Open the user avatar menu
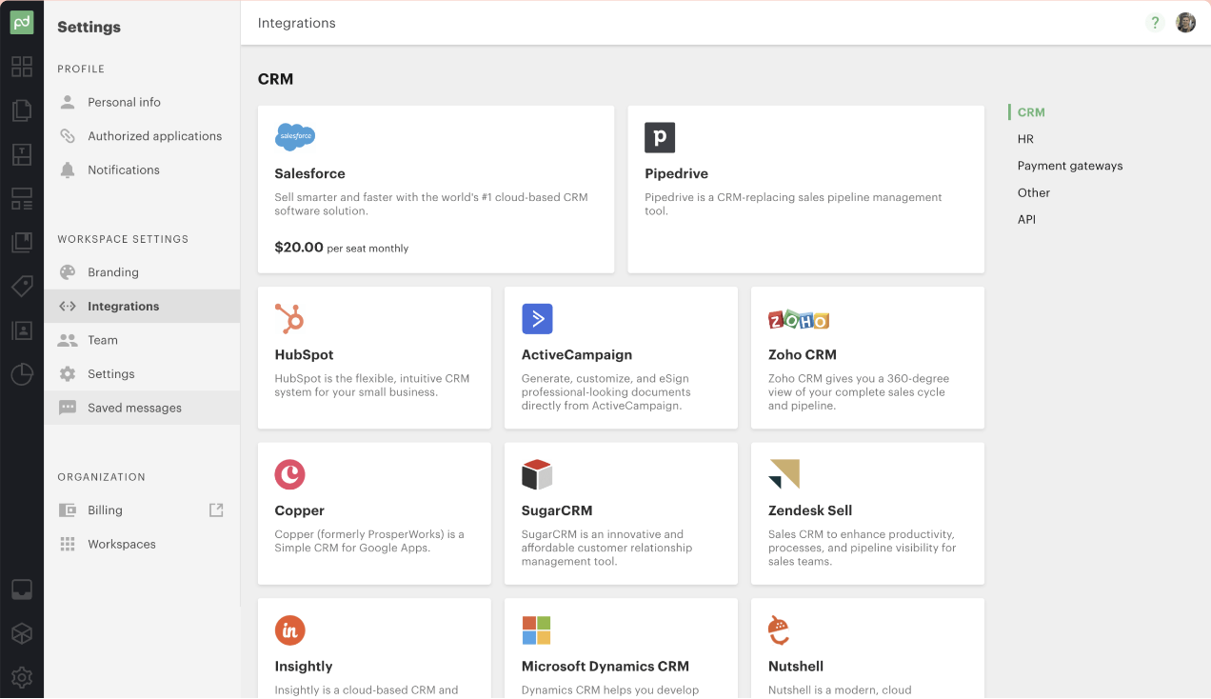The width and height of the screenshot is (1211, 699). tap(1185, 23)
